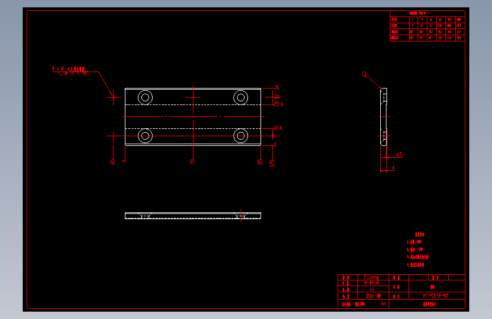Screen dimensions: 492x319
Task: Click the hole callout note with countersink symbol
Action: (70, 71)
